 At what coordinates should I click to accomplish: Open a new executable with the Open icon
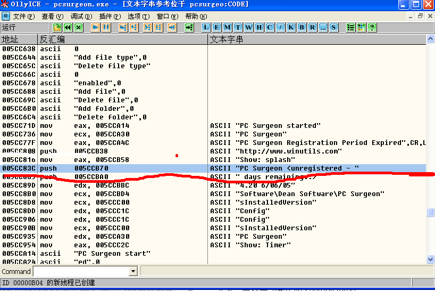pos(57,28)
